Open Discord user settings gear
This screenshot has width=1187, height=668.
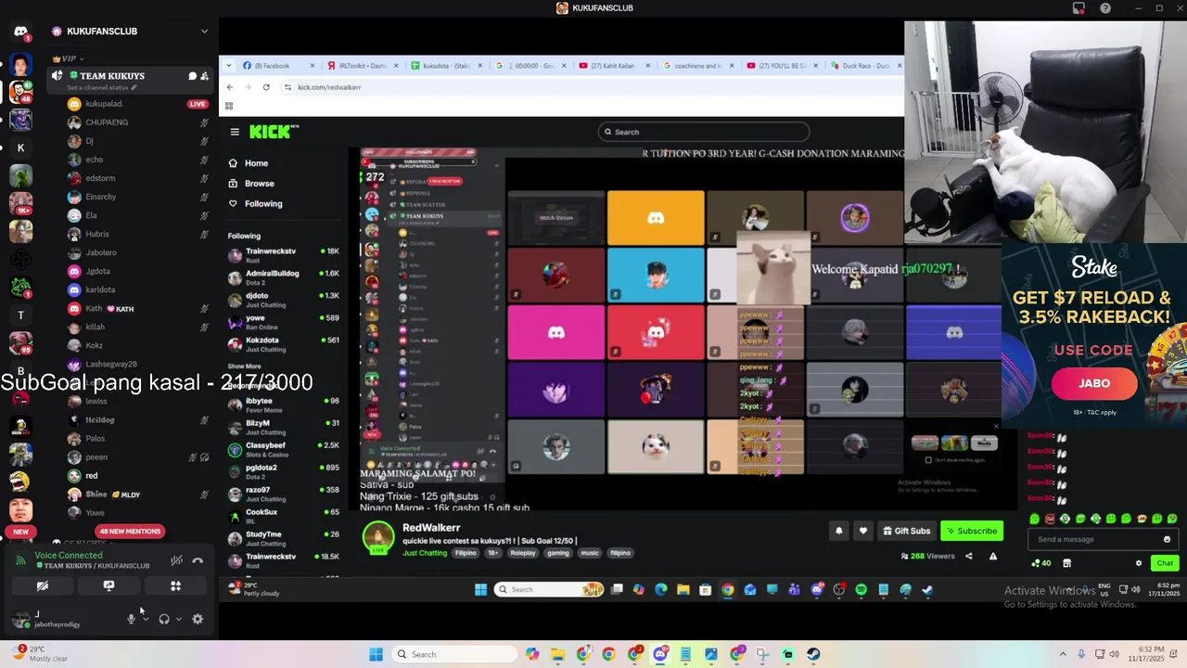pyautogui.click(x=198, y=619)
